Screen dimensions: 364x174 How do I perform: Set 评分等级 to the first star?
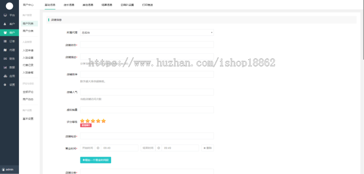[x=82, y=121]
